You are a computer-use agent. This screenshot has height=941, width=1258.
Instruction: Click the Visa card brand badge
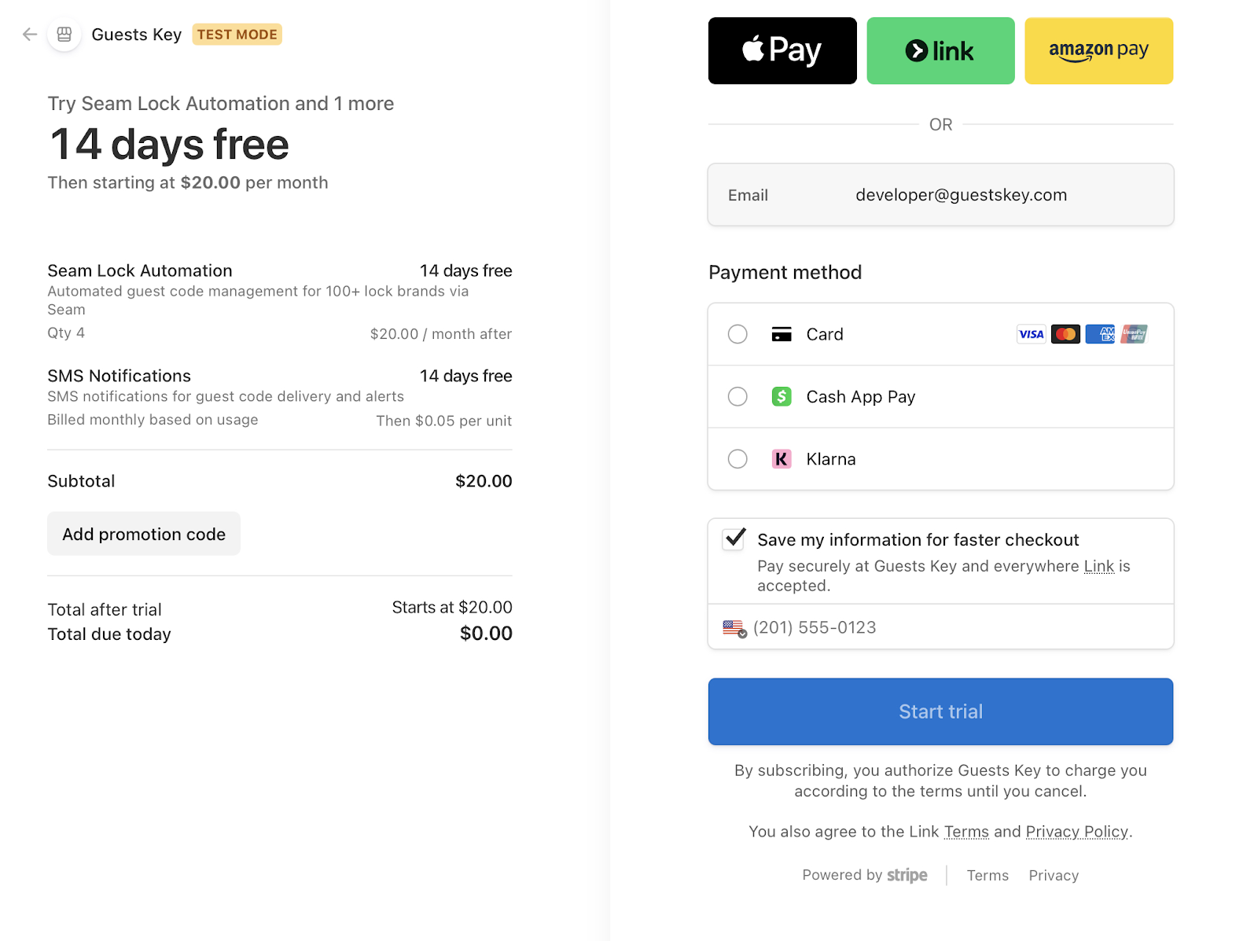coord(1030,333)
